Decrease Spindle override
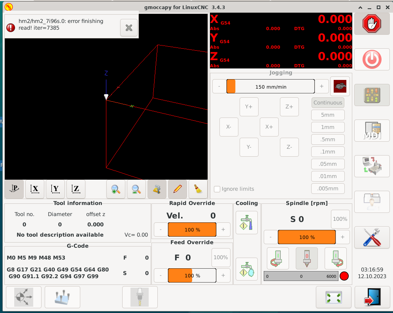This screenshot has height=313, width=393. tap(271, 237)
